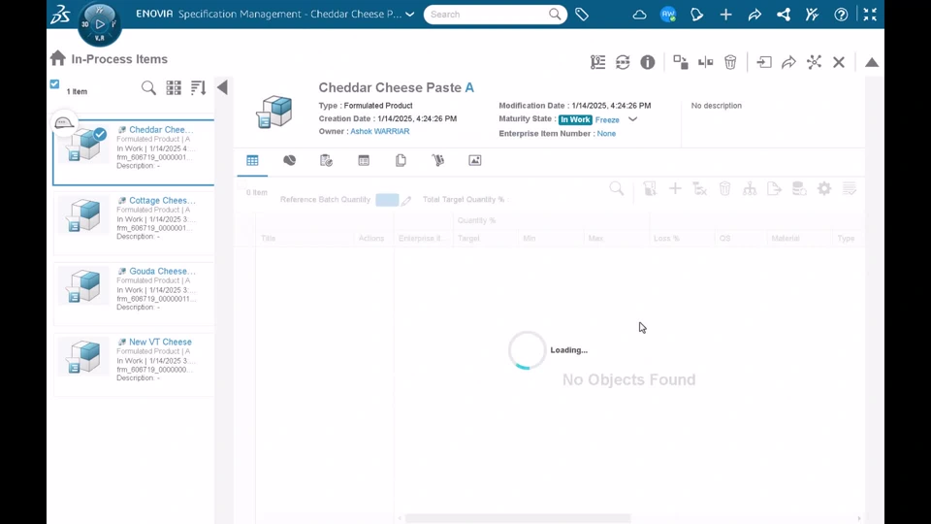The width and height of the screenshot is (931, 524).
Task: Open the relations network icon
Action: coord(814,62)
